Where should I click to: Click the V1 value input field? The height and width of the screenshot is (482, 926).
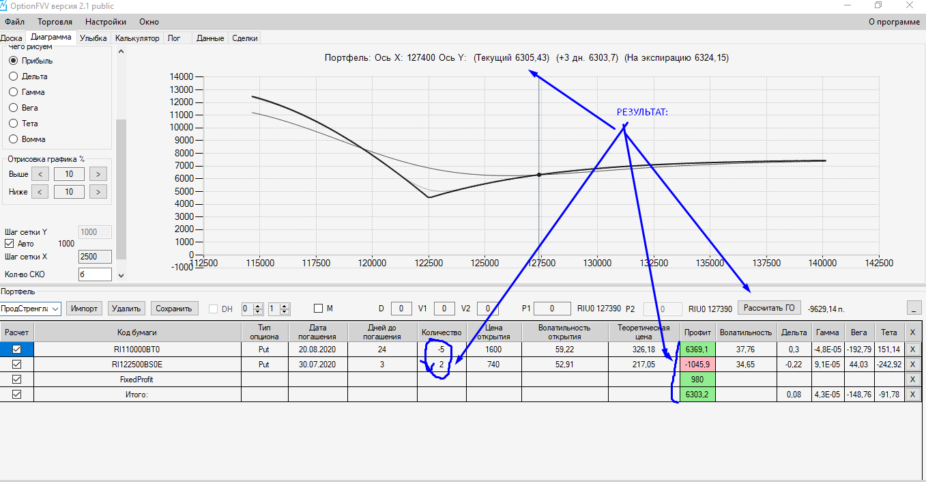coord(444,309)
